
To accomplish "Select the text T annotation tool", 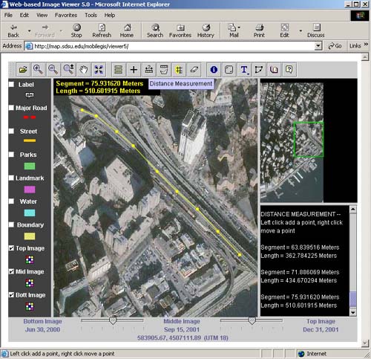I will click(x=244, y=70).
